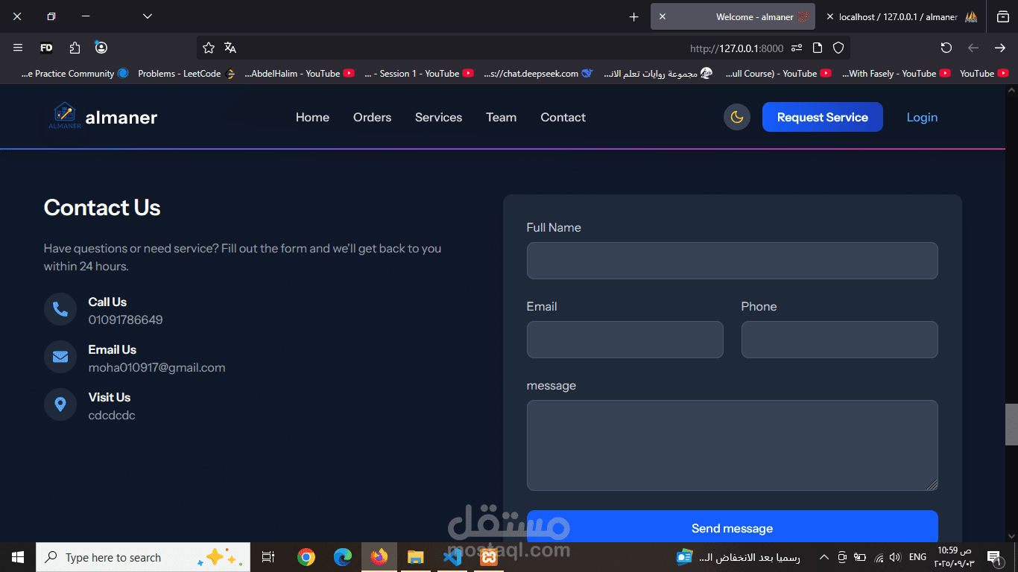Toggle dark mode with the moon icon
The width and height of the screenshot is (1018, 572).
click(x=736, y=117)
